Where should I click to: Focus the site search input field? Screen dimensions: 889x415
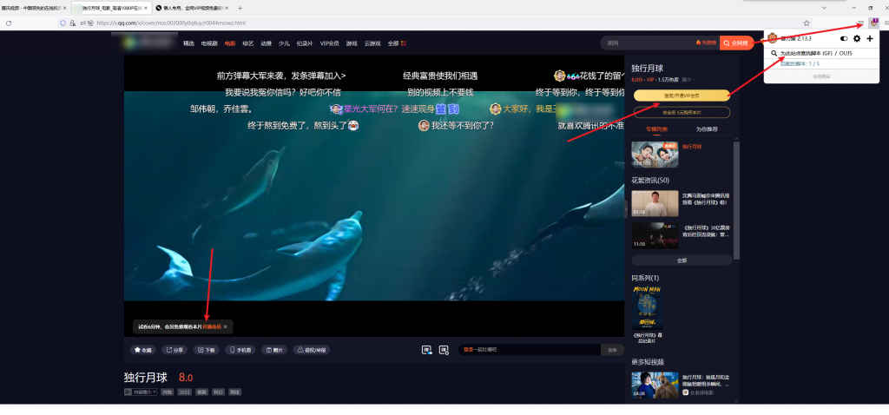[649, 43]
